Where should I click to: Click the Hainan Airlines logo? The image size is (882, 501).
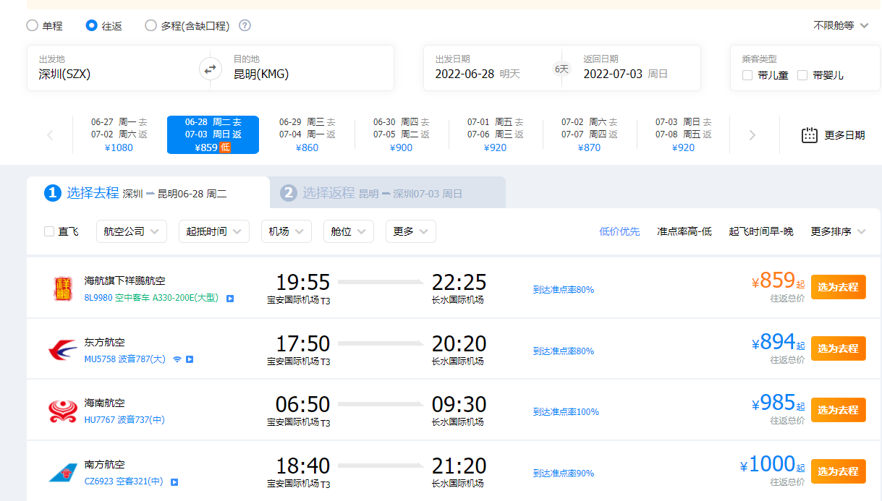pyautogui.click(x=63, y=411)
